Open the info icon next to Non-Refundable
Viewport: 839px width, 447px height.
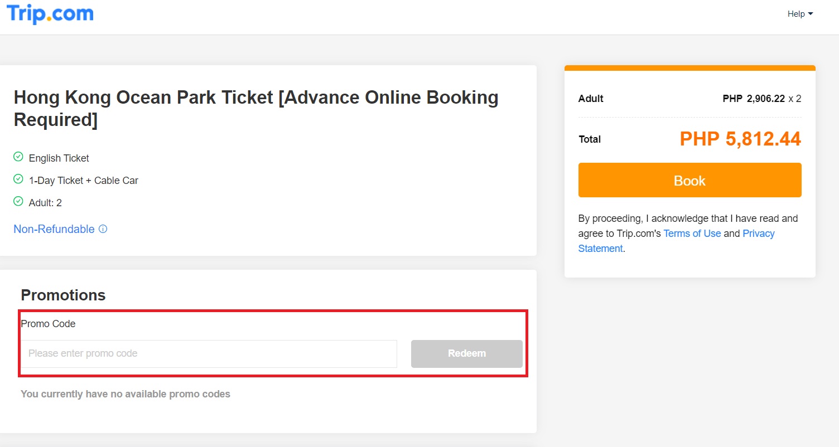click(103, 229)
